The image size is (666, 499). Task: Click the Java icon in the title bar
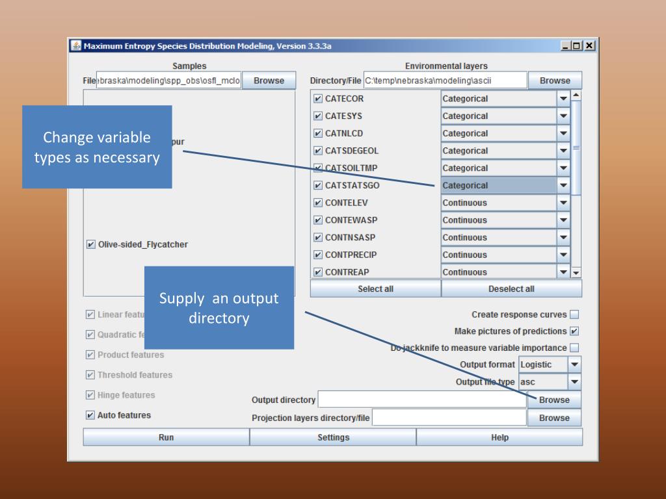(76, 46)
